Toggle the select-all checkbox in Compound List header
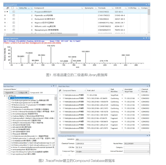The width and height of the screenshot is (166, 165). pyautogui.click(x=13, y=8)
